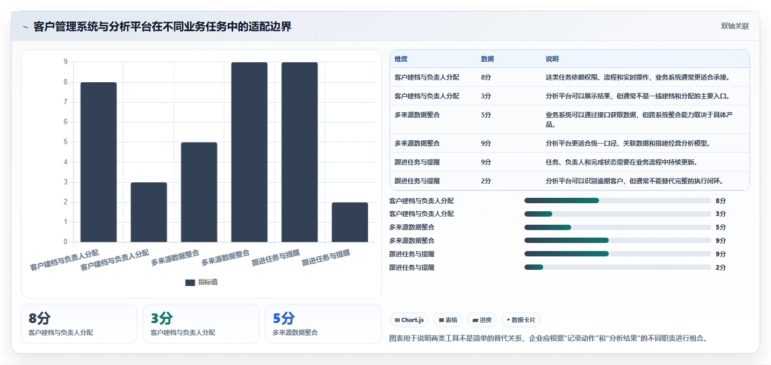The height and width of the screenshot is (365, 771).
Task: Click the page title 客户管理系统与分析平台
Action: pos(162,26)
